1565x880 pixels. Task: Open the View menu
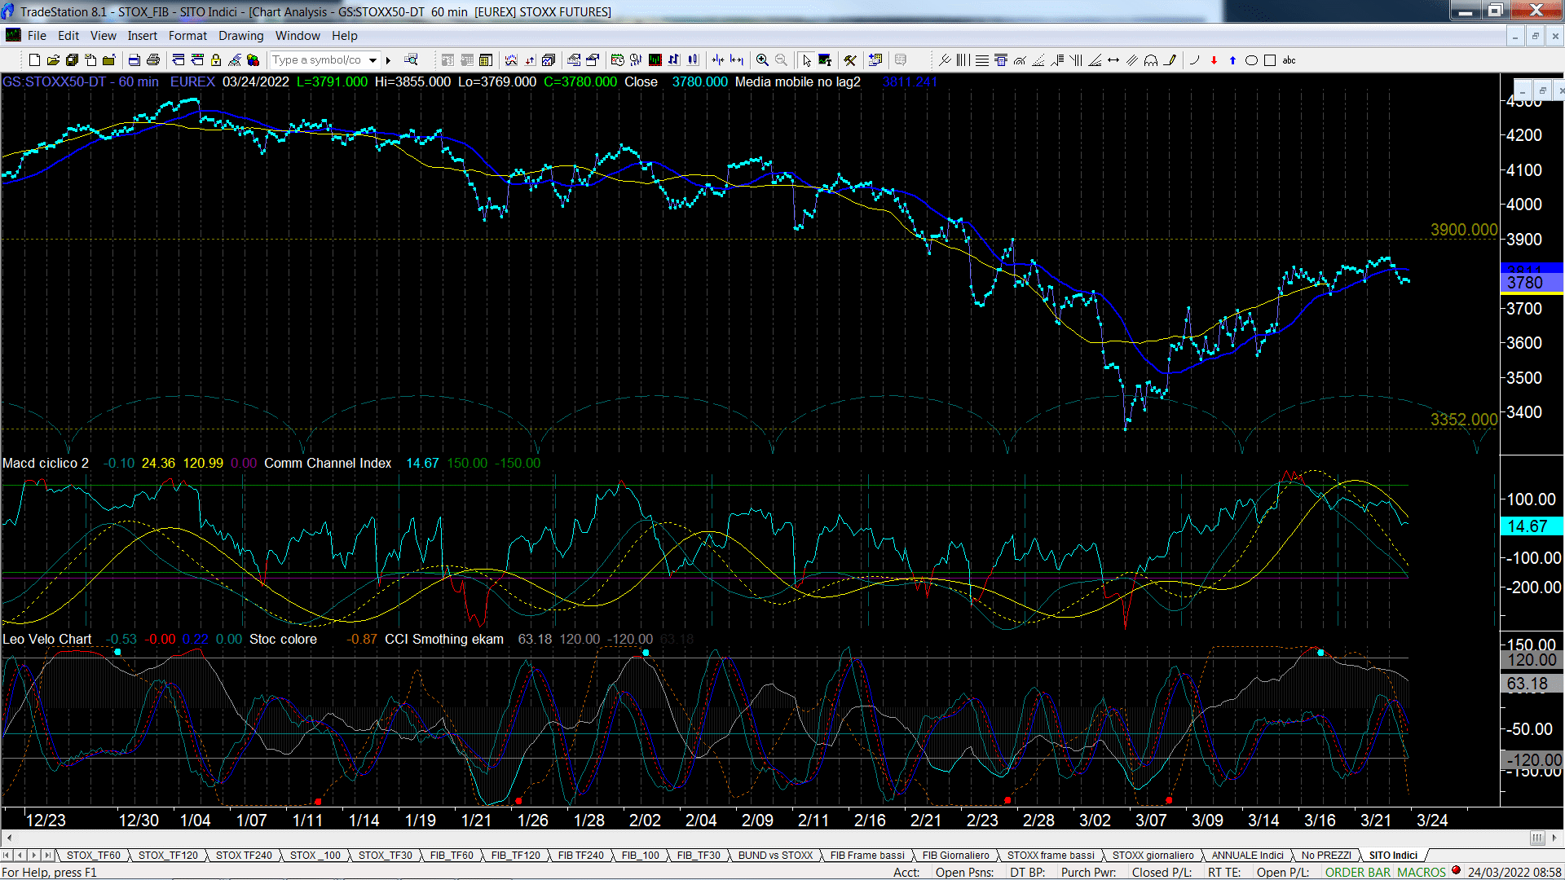103,35
